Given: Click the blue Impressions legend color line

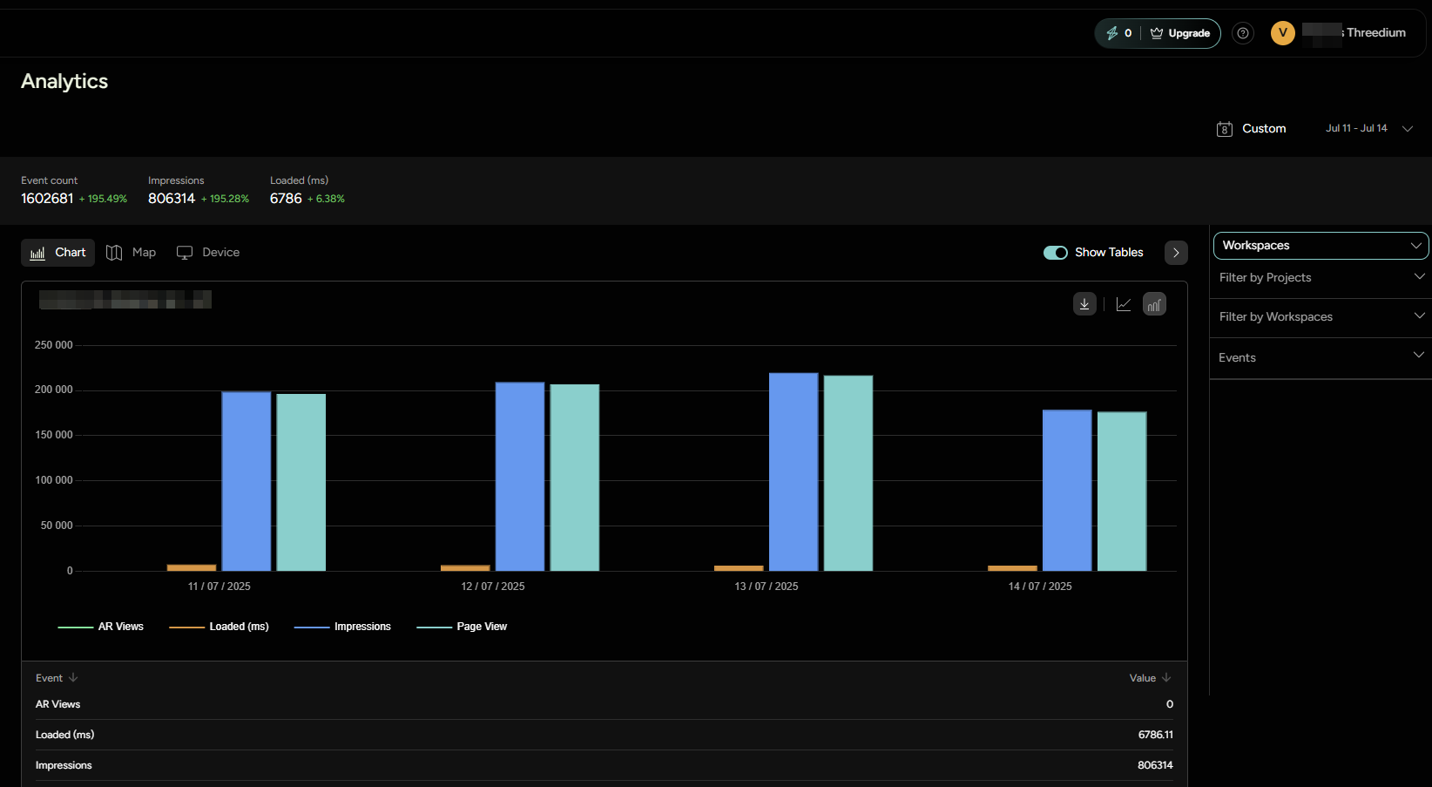Looking at the screenshot, I should click(313, 626).
